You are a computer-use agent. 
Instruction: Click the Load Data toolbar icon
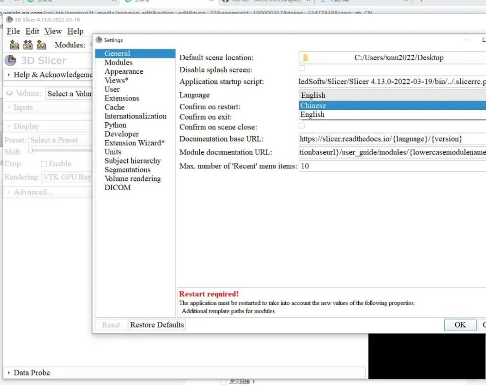(x=14, y=45)
